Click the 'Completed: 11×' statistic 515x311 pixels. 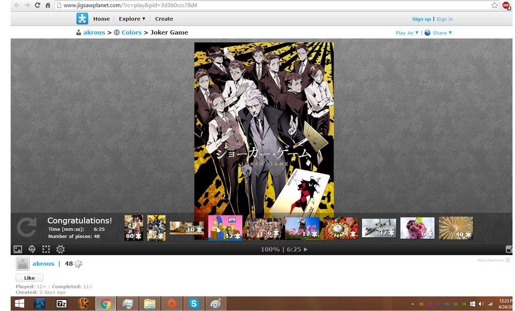(72, 287)
